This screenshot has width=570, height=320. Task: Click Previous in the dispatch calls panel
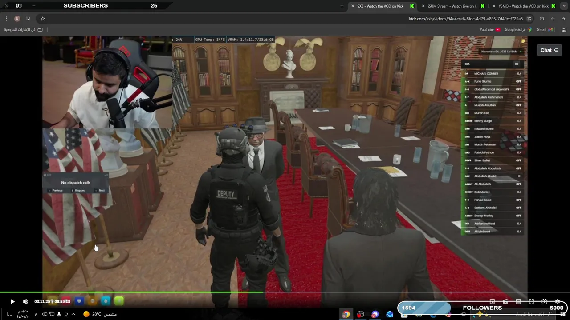[x=56, y=190]
